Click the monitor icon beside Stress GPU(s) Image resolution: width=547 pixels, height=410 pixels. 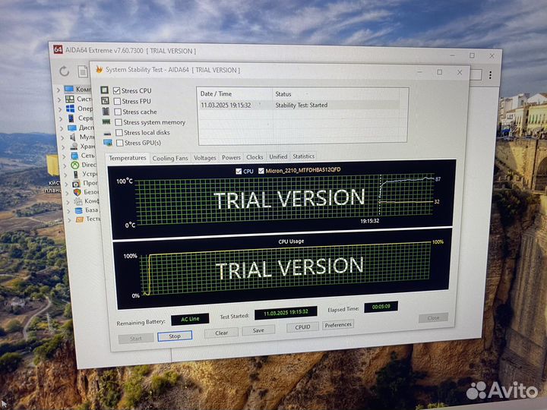[108, 143]
